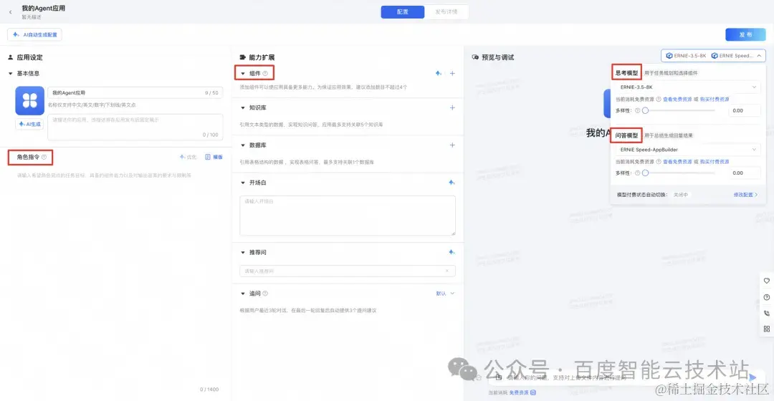Viewport: 774px width, 401px height.
Task: Click the 发布 publish button
Action: (745, 34)
